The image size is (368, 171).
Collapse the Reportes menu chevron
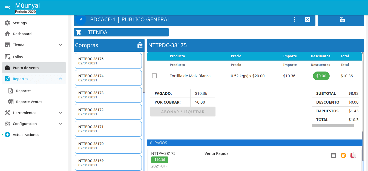pos(61,79)
